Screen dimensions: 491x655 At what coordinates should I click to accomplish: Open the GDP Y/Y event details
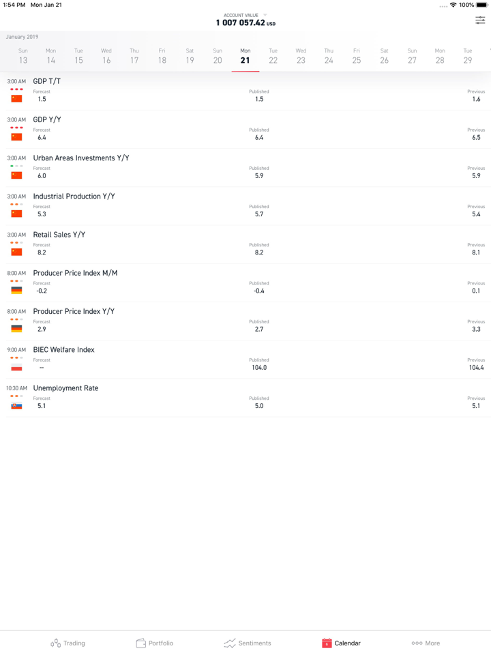point(47,119)
